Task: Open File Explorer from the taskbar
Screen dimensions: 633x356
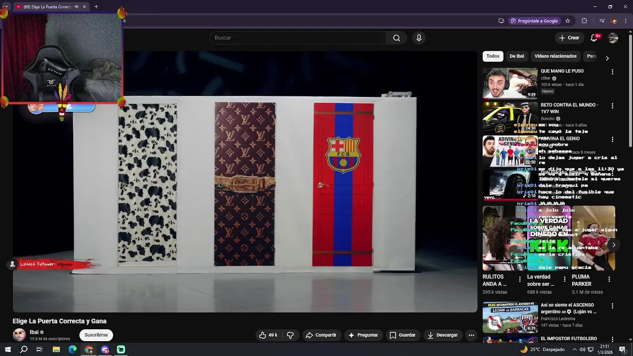Action: 56,350
